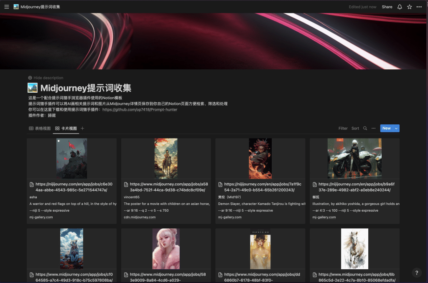Select the 卡片视图 gallery view tab
The width and height of the screenshot is (428, 283).
point(66,129)
